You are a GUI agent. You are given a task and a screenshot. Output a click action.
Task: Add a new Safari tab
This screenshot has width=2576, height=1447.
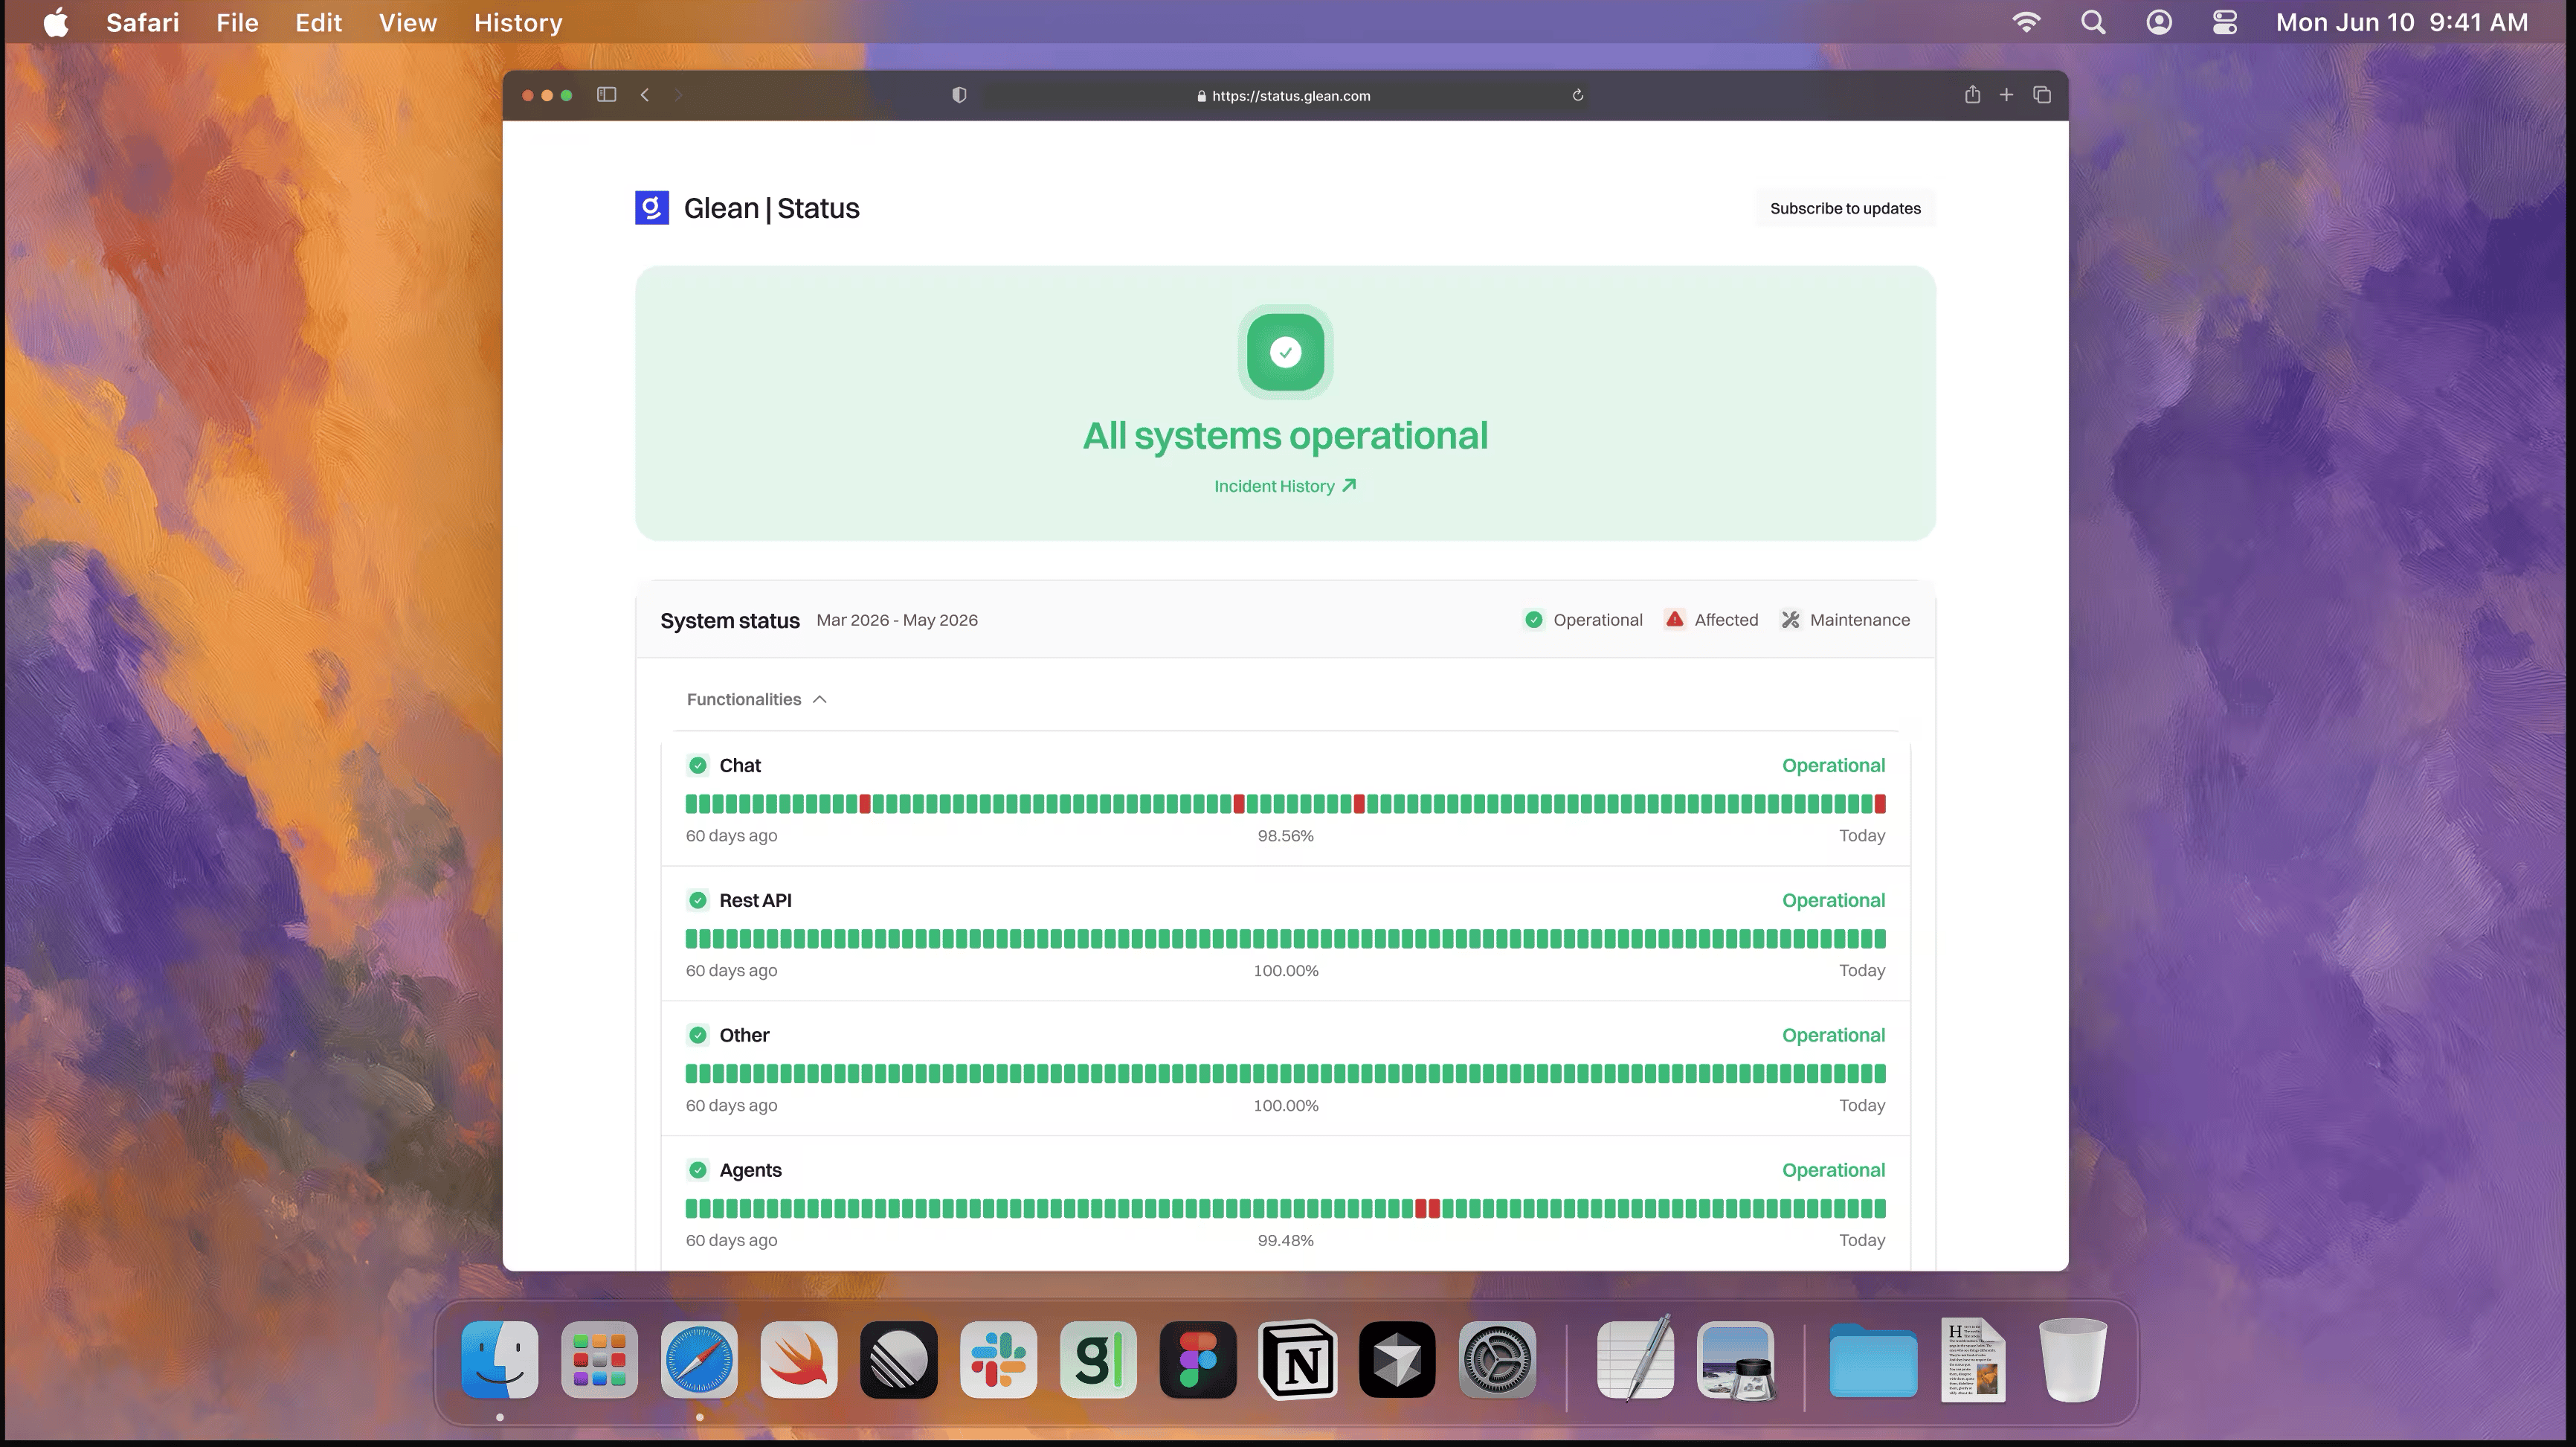click(2006, 94)
